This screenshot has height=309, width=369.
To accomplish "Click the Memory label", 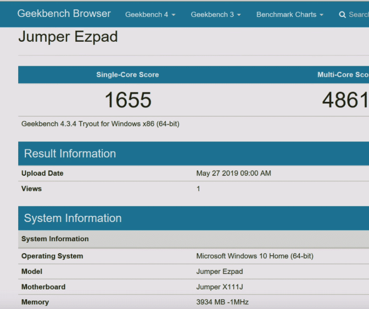I will coord(35,302).
